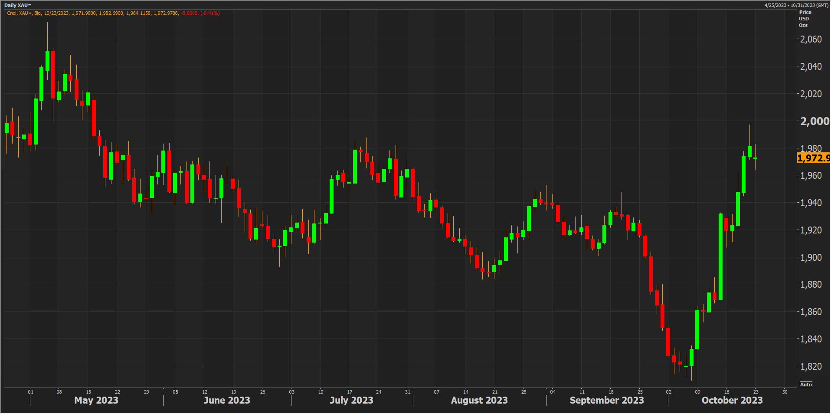Image resolution: width=831 pixels, height=414 pixels.
Task: Select 'June 2023' on the time axis
Action: pyautogui.click(x=227, y=400)
